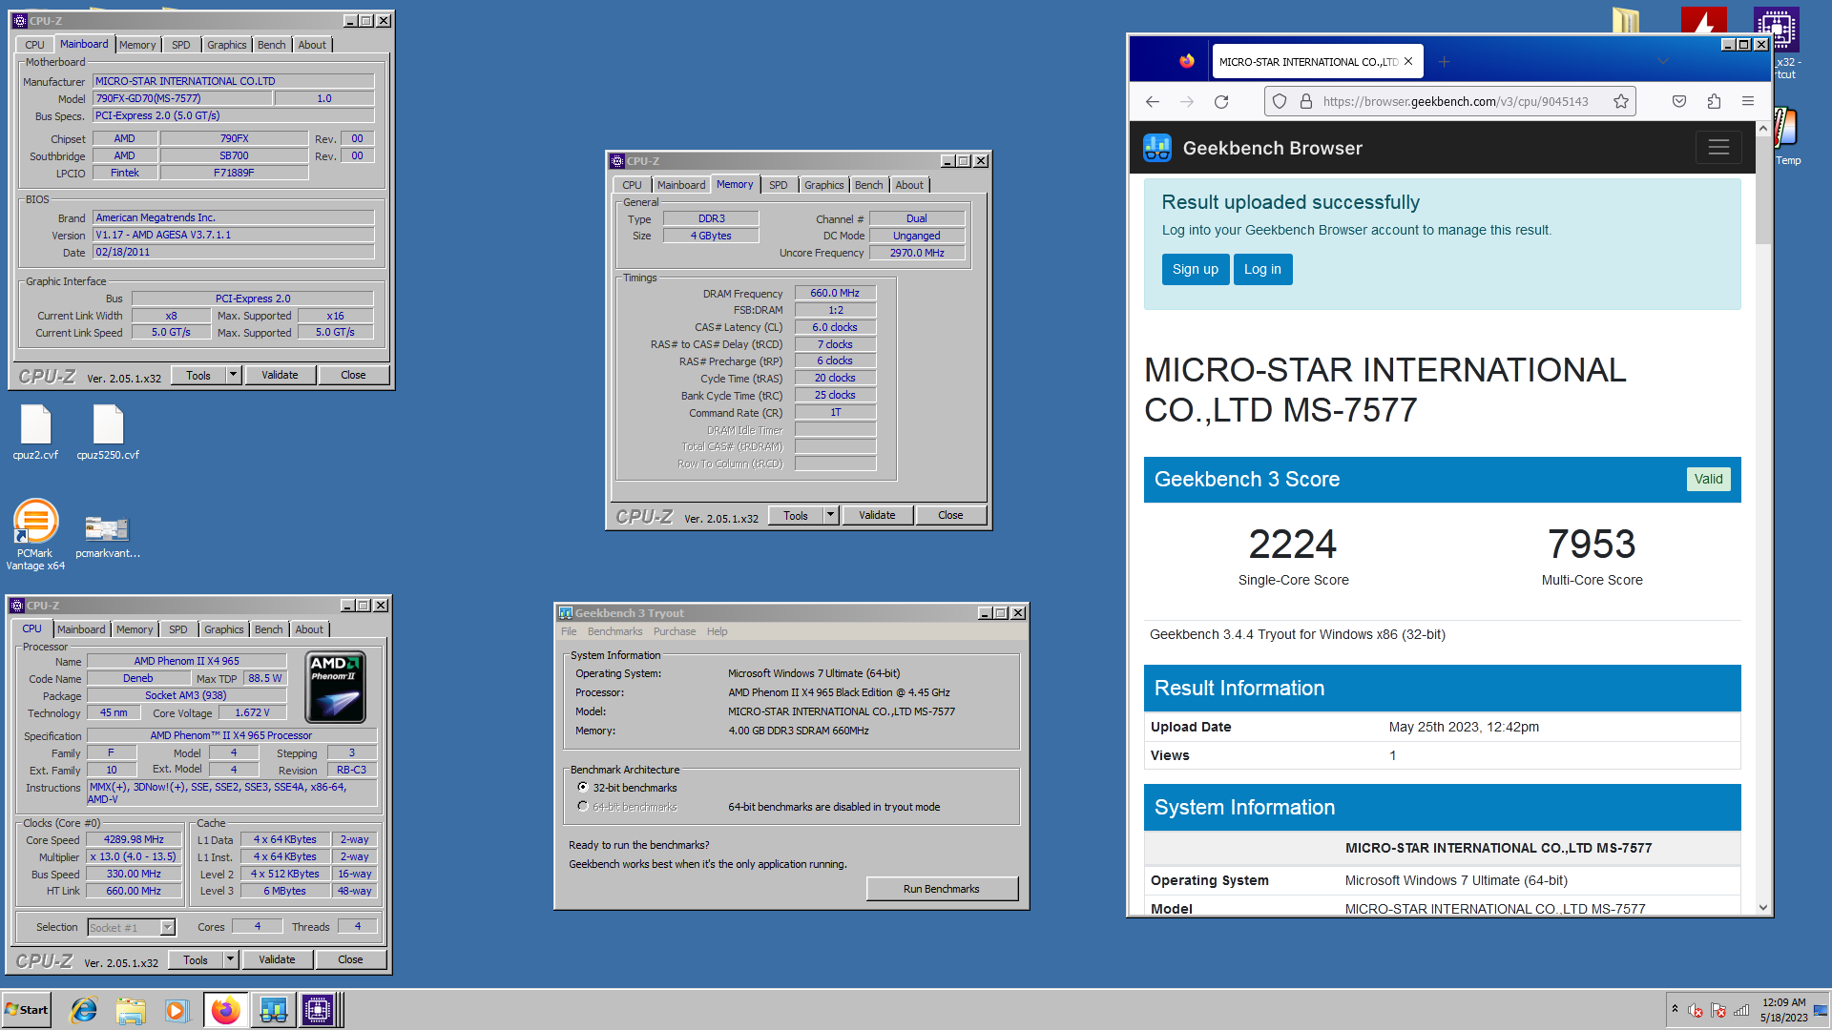Click the Valid badge on Geekbench score

pyautogui.click(x=1708, y=479)
